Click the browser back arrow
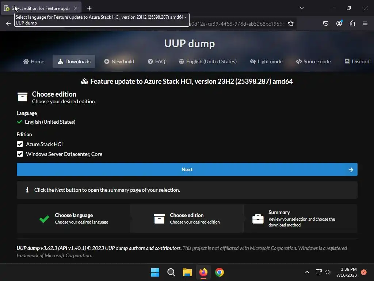Image resolution: width=374 pixels, height=281 pixels. point(9,23)
